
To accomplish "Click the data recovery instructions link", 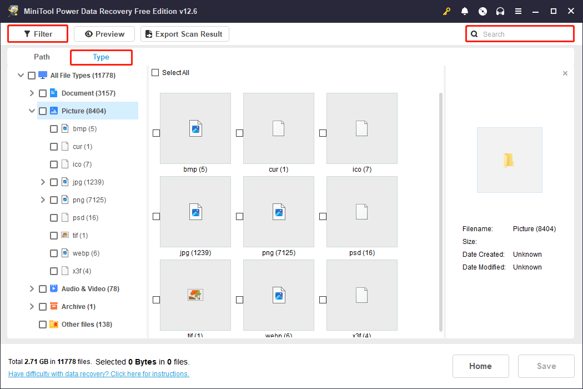I will click(x=99, y=374).
